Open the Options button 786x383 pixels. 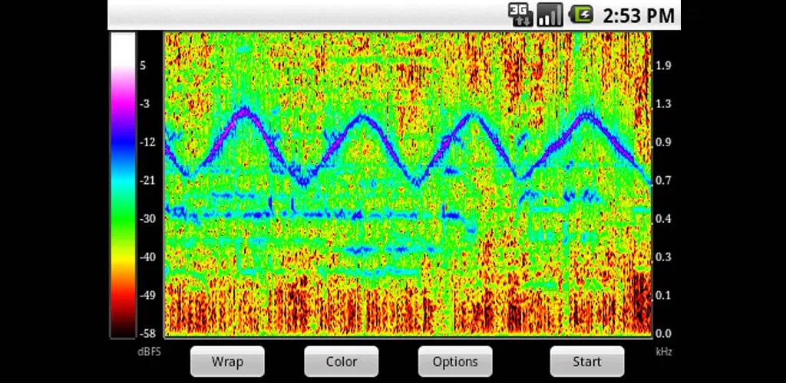click(455, 361)
